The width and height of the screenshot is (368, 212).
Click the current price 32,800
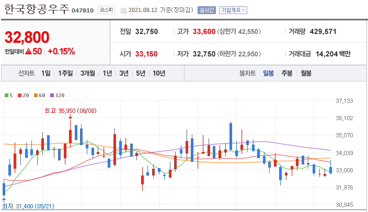pos(27,37)
